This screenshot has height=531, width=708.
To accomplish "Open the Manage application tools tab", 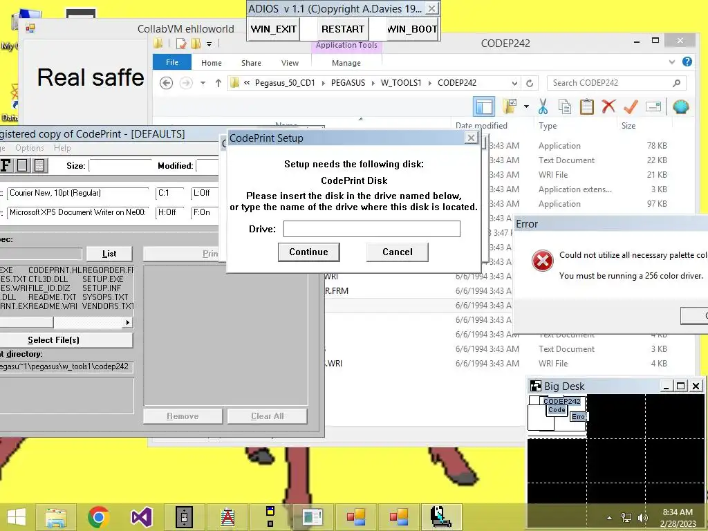I will pos(346,63).
